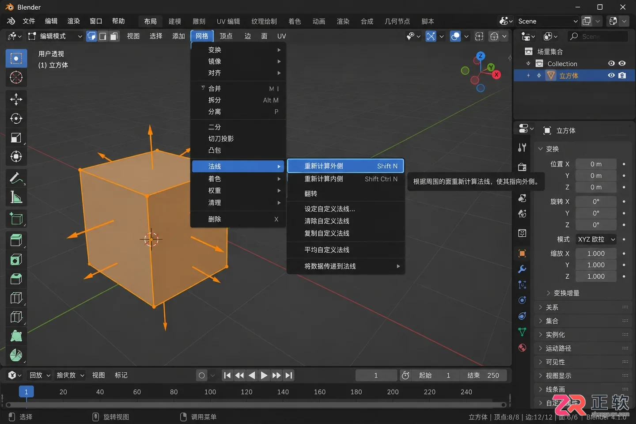Viewport: 636px width, 424px height.
Task: Open the 编辑模式 mode dropdown
Action: click(x=55, y=36)
